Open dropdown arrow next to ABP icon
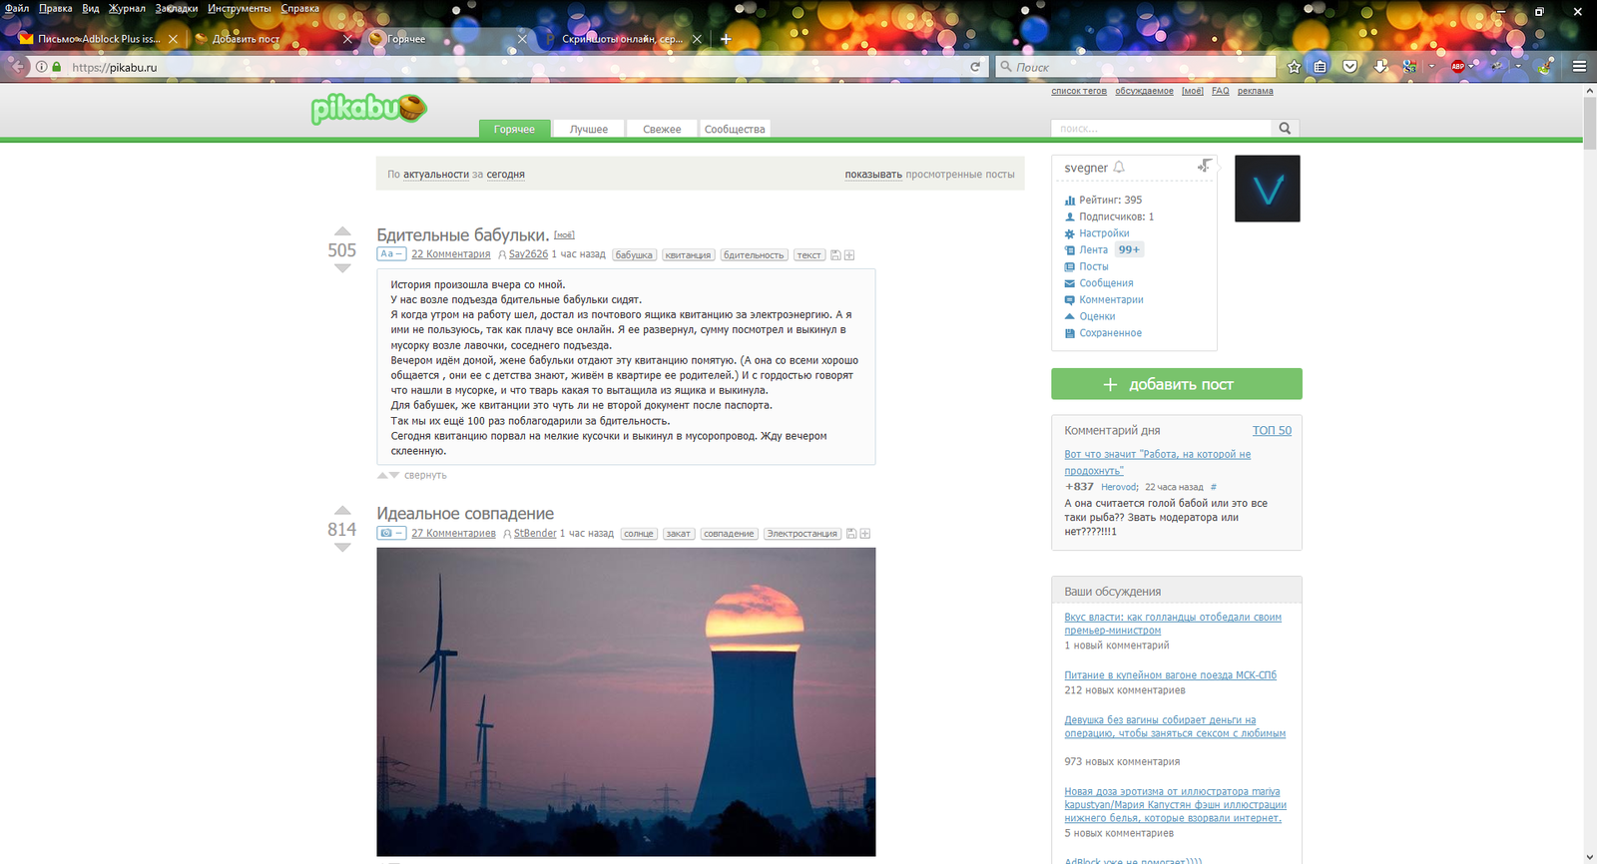Viewport: 1597px width, 864px height. click(1471, 67)
